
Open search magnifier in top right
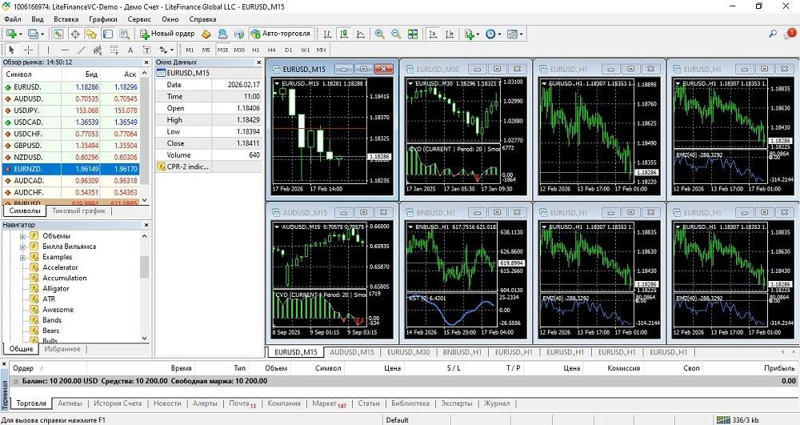coord(773,34)
